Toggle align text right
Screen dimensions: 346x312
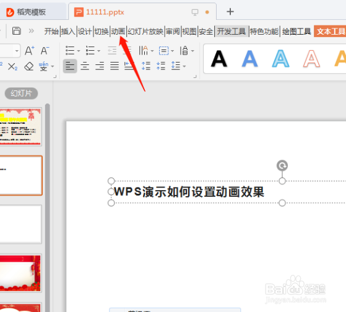pyautogui.click(x=100, y=66)
